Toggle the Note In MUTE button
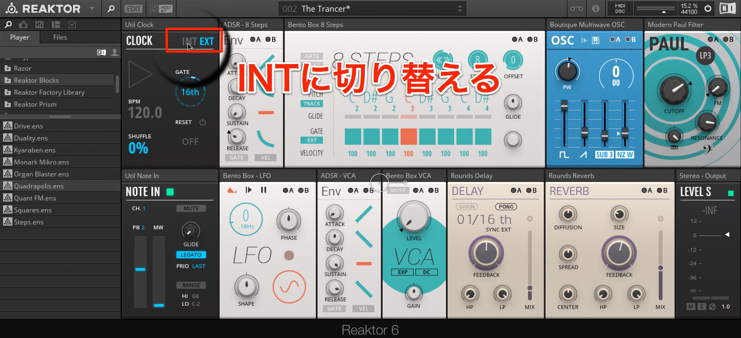Viewport: 741px width, 338px height. pyautogui.click(x=191, y=208)
